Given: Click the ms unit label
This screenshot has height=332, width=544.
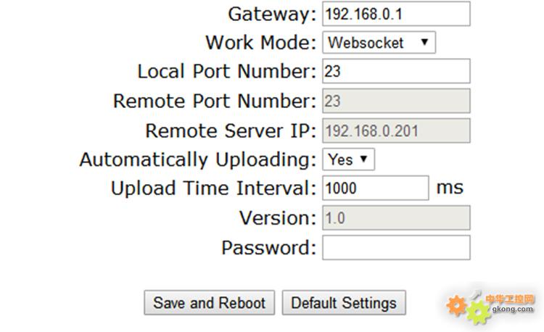Looking at the screenshot, I should tap(450, 188).
